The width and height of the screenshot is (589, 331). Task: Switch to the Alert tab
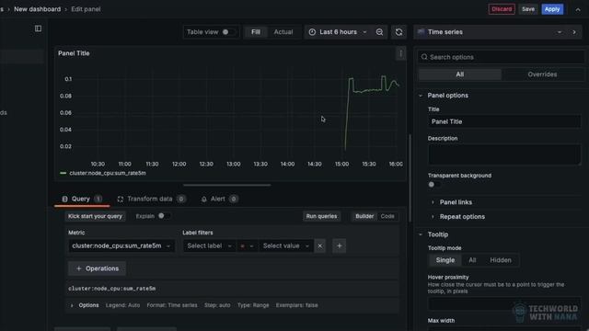[x=219, y=199]
